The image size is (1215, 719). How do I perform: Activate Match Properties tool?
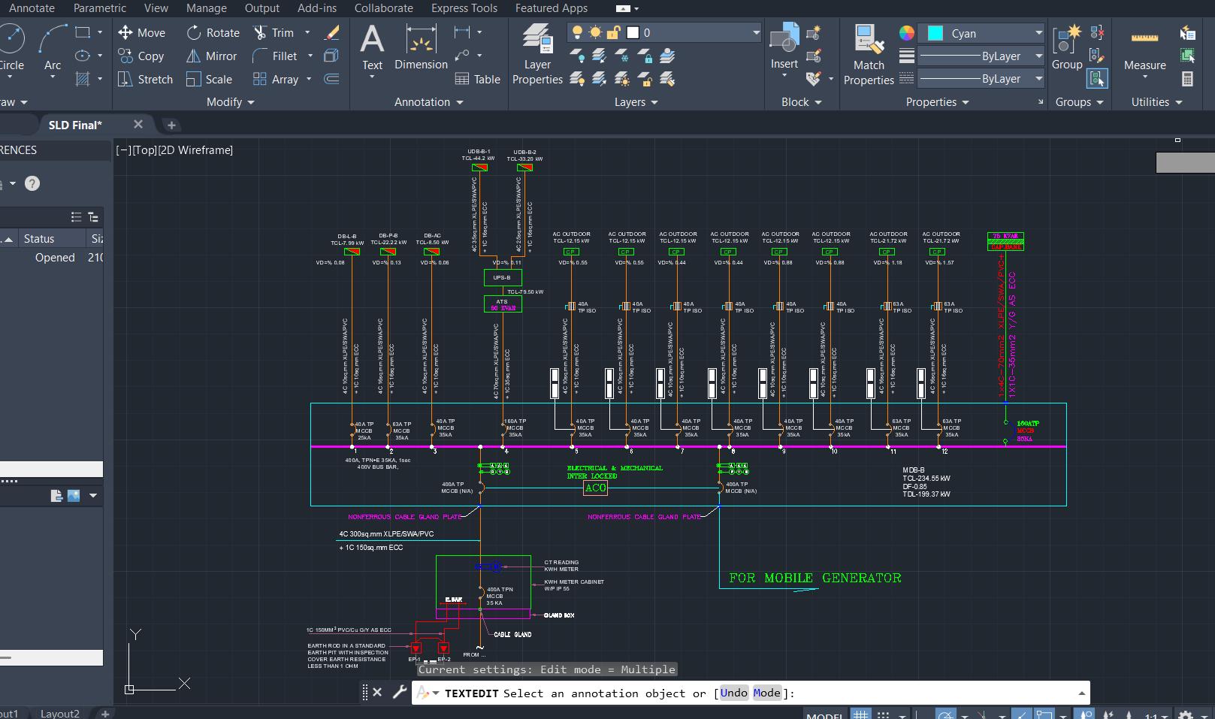click(x=869, y=54)
